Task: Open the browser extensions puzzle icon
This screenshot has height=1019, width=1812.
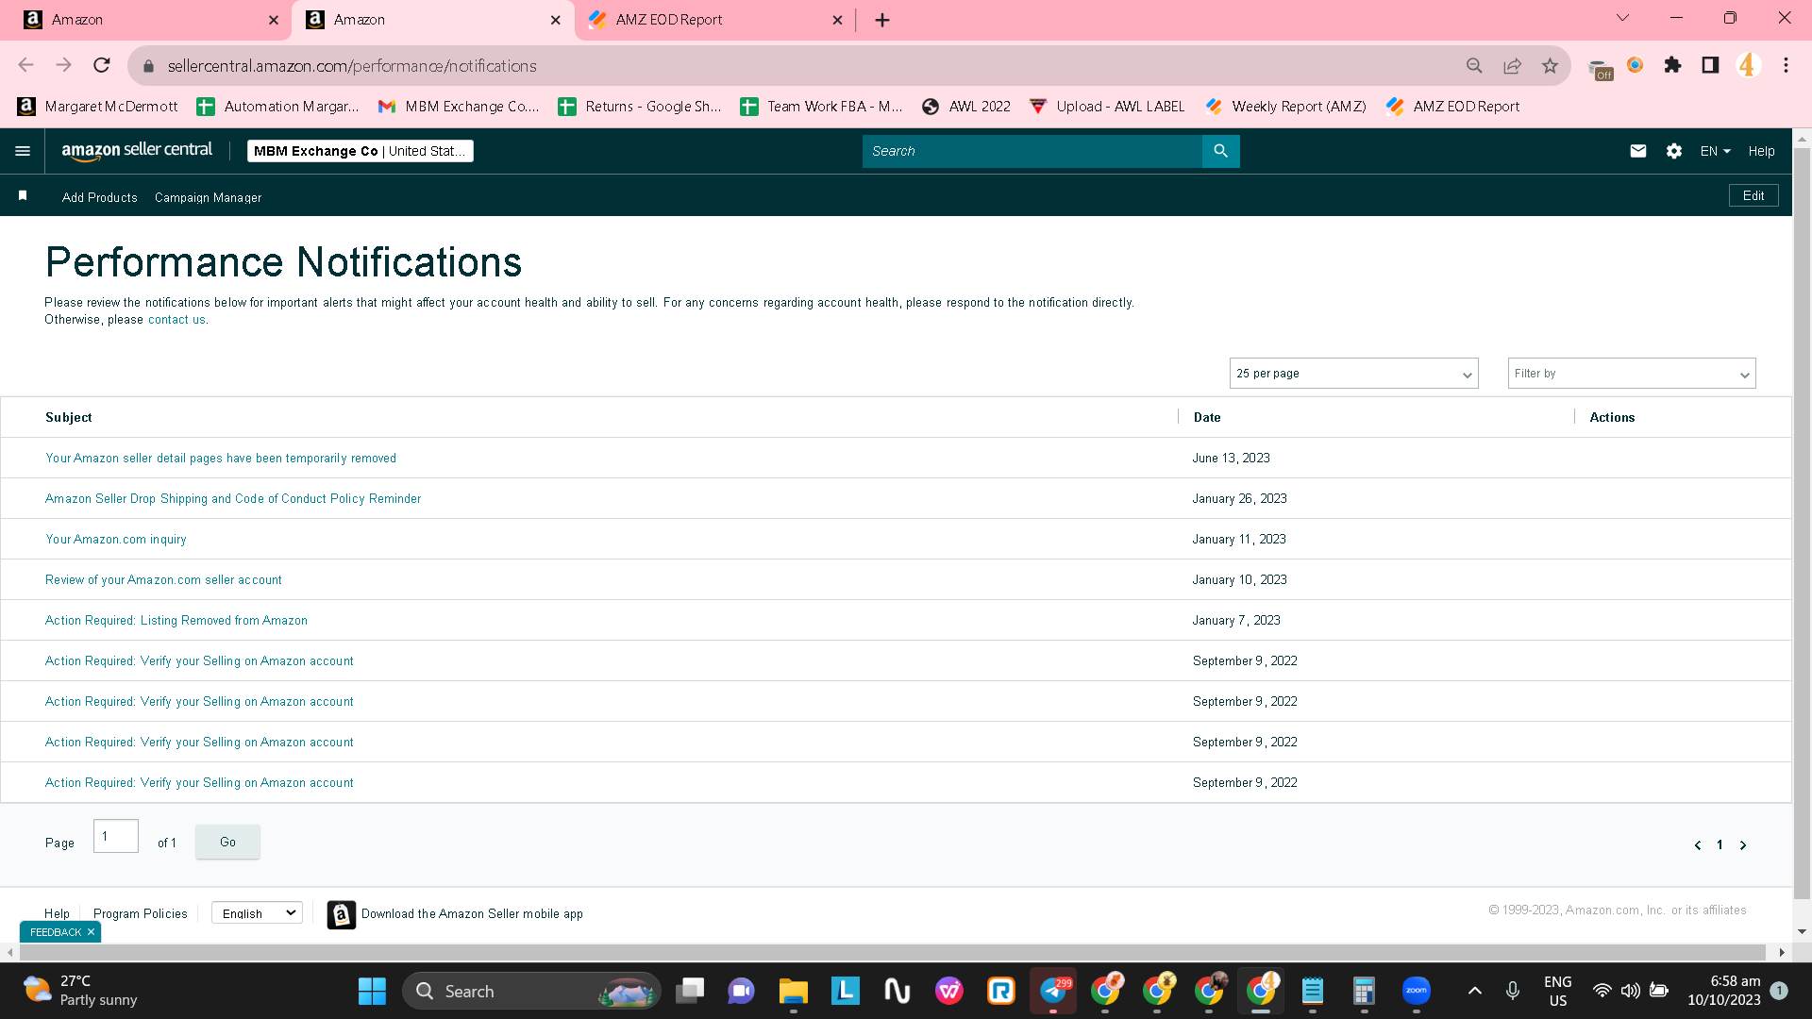Action: 1672,65
